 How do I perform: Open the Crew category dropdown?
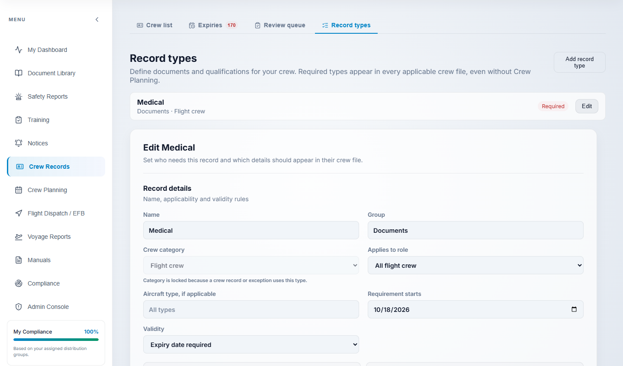pos(251,265)
